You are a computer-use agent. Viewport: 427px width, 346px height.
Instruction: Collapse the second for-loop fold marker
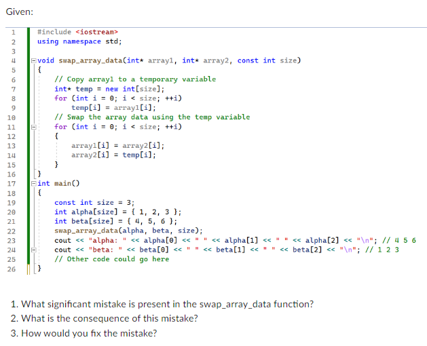point(33,127)
